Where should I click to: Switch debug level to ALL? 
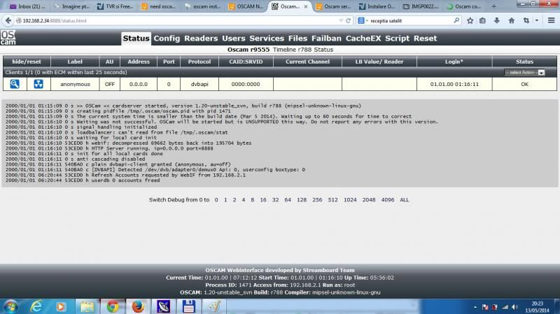pos(404,200)
